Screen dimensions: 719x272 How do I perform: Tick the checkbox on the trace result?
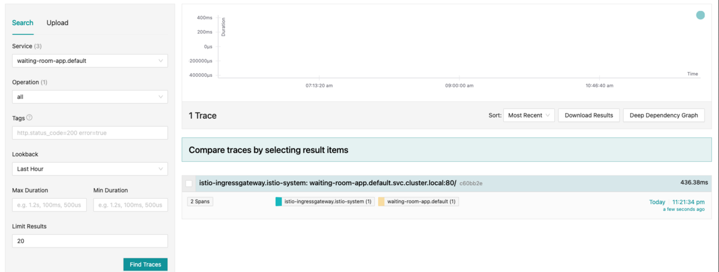(x=189, y=183)
